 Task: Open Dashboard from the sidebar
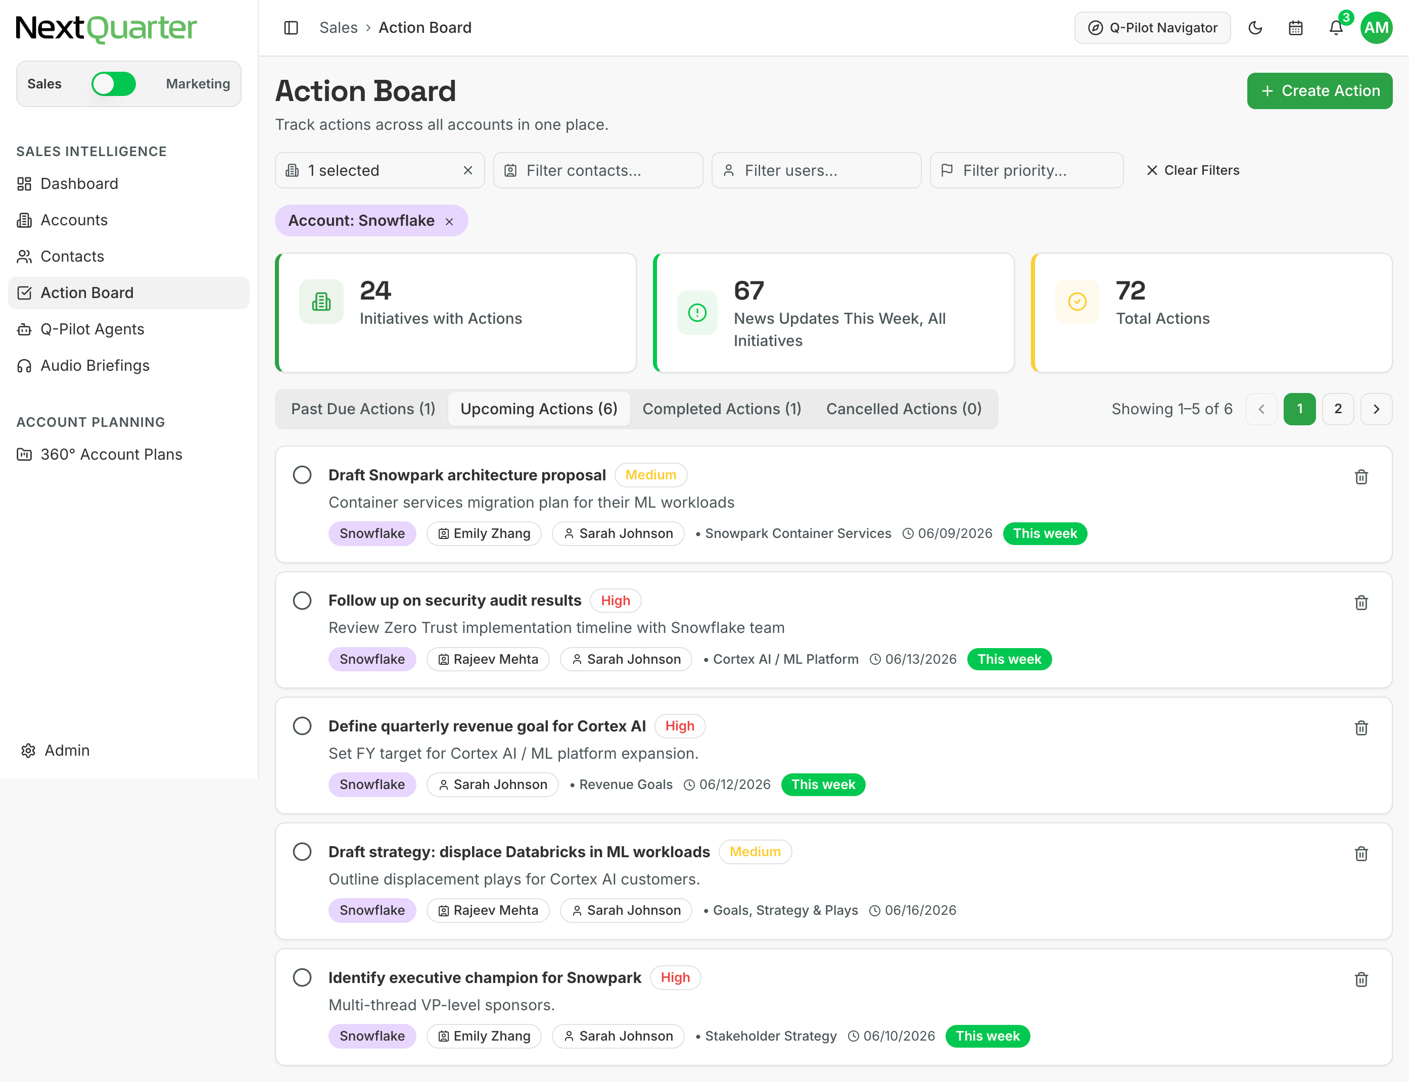point(129,183)
